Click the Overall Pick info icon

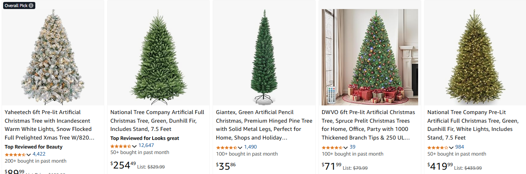point(31,5)
